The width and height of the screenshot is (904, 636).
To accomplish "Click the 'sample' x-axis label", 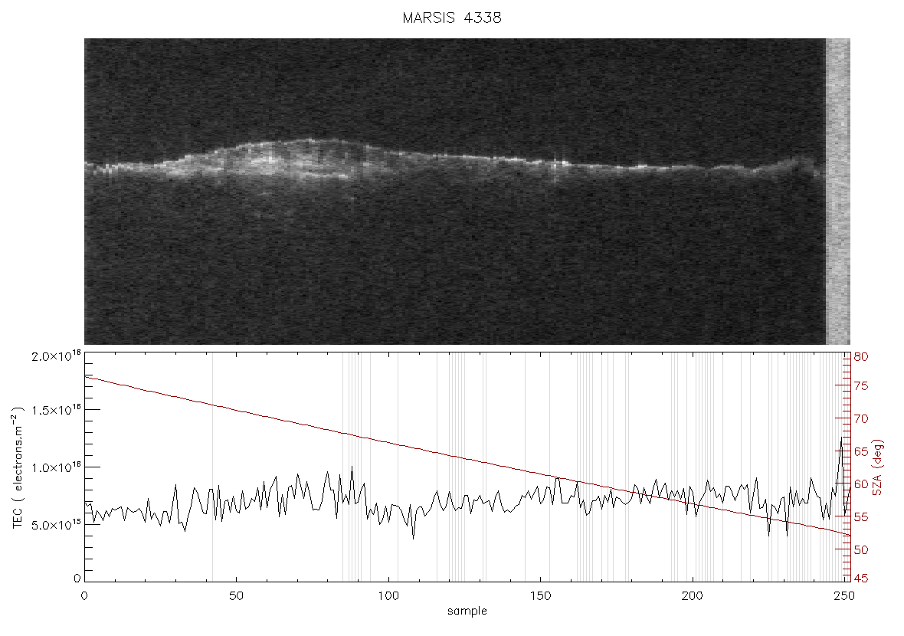I will coord(467,611).
